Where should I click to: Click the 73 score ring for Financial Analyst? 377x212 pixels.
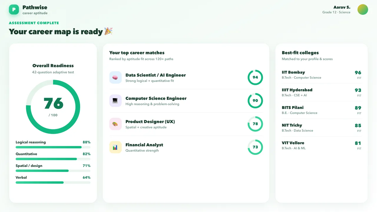[x=255, y=147]
